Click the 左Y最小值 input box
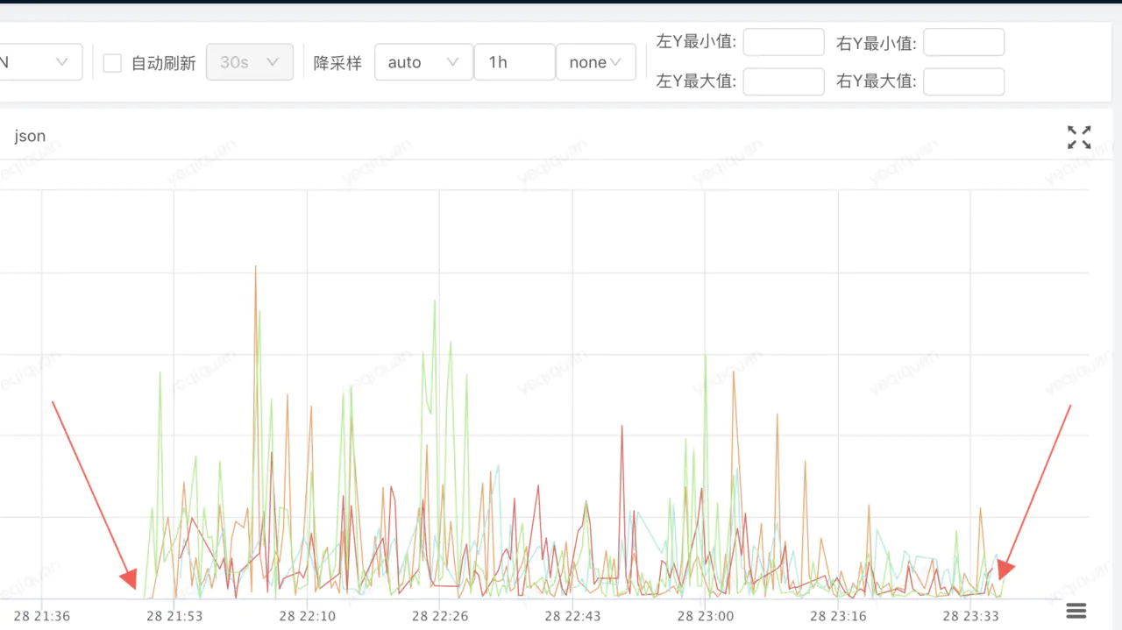Screen dimensions: 1122x630 coord(783,41)
